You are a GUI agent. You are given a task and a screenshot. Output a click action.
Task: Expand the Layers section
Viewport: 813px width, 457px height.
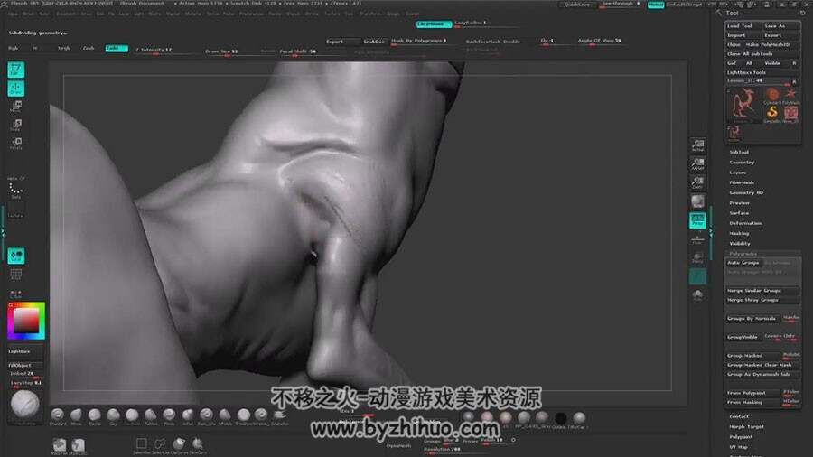point(738,173)
